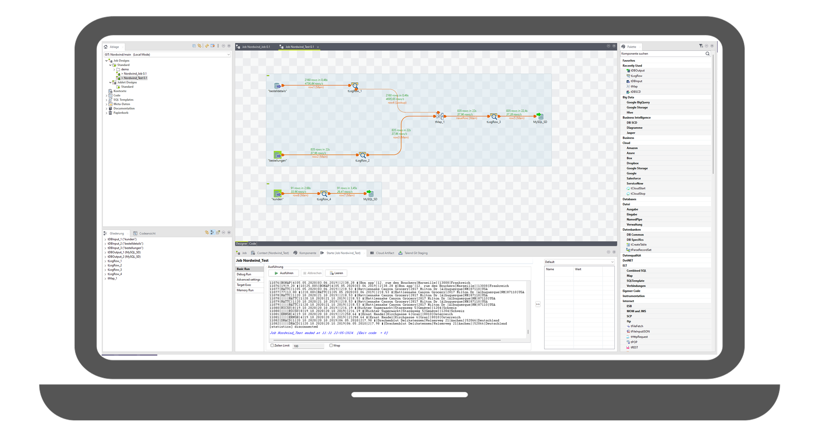Close the Job Nordwind_Test 0.1 editor tab
Viewport: 837px width, 427px height.
pos(318,47)
